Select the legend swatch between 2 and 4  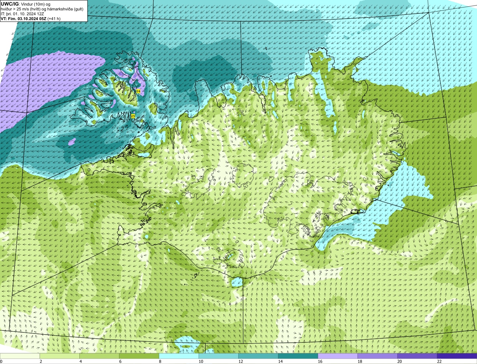[x=60, y=356]
